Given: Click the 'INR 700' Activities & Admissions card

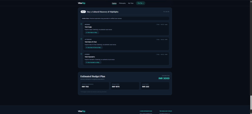Looking at the screenshot, I should [95, 86].
